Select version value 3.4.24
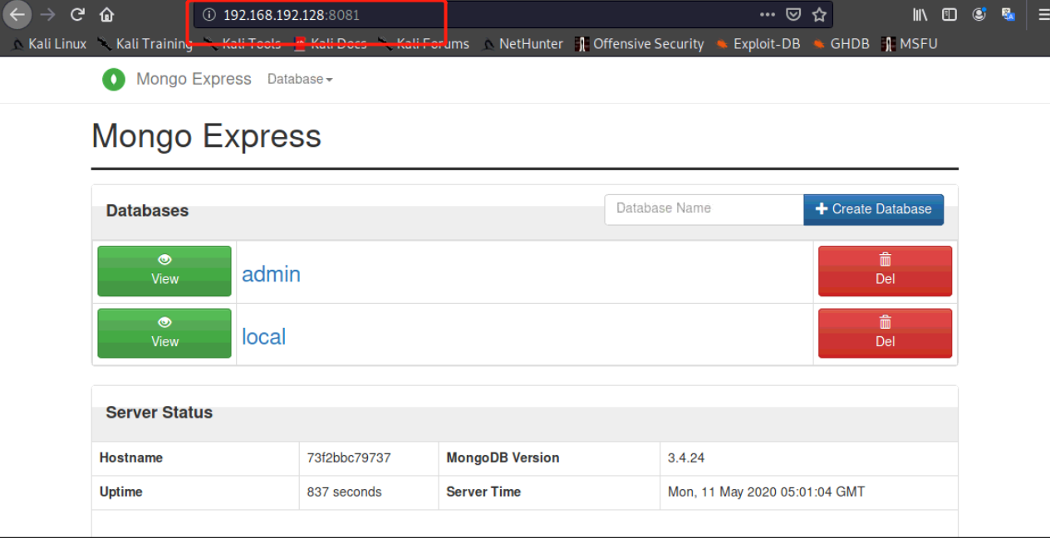This screenshot has width=1050, height=538. 686,457
